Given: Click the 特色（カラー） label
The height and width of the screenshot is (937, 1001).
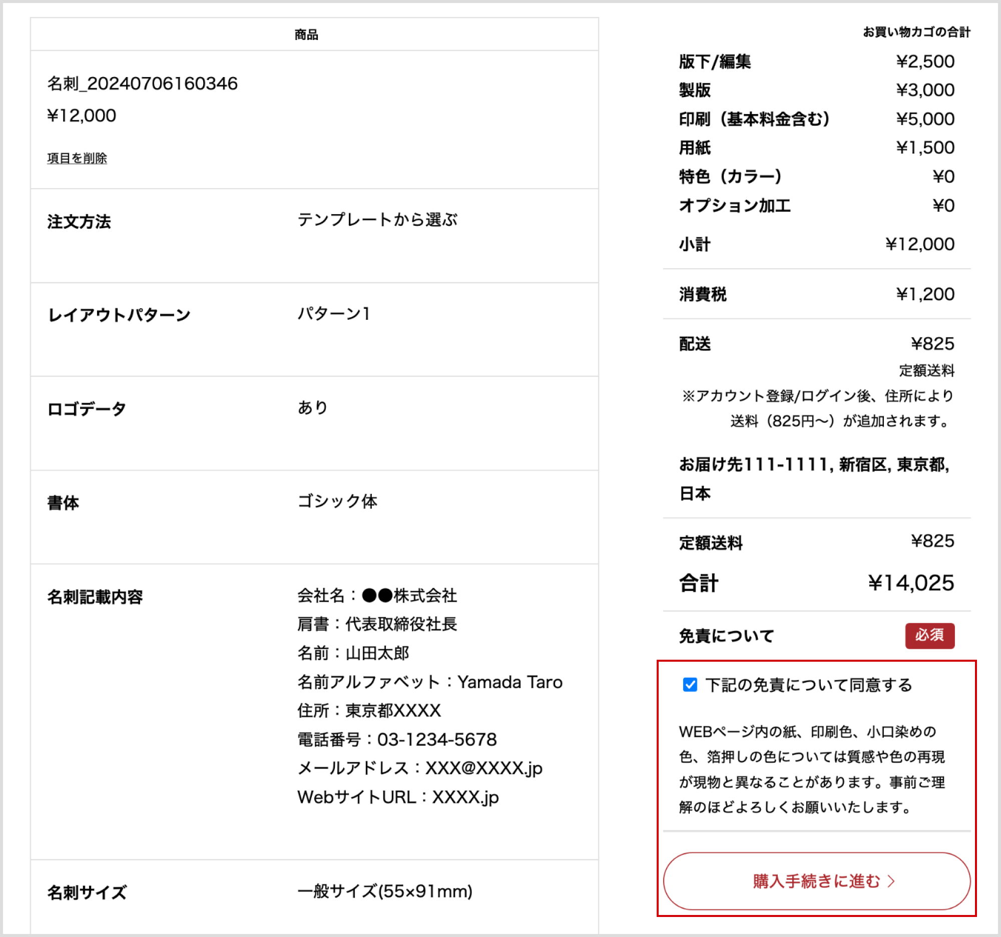Looking at the screenshot, I should coord(730,177).
